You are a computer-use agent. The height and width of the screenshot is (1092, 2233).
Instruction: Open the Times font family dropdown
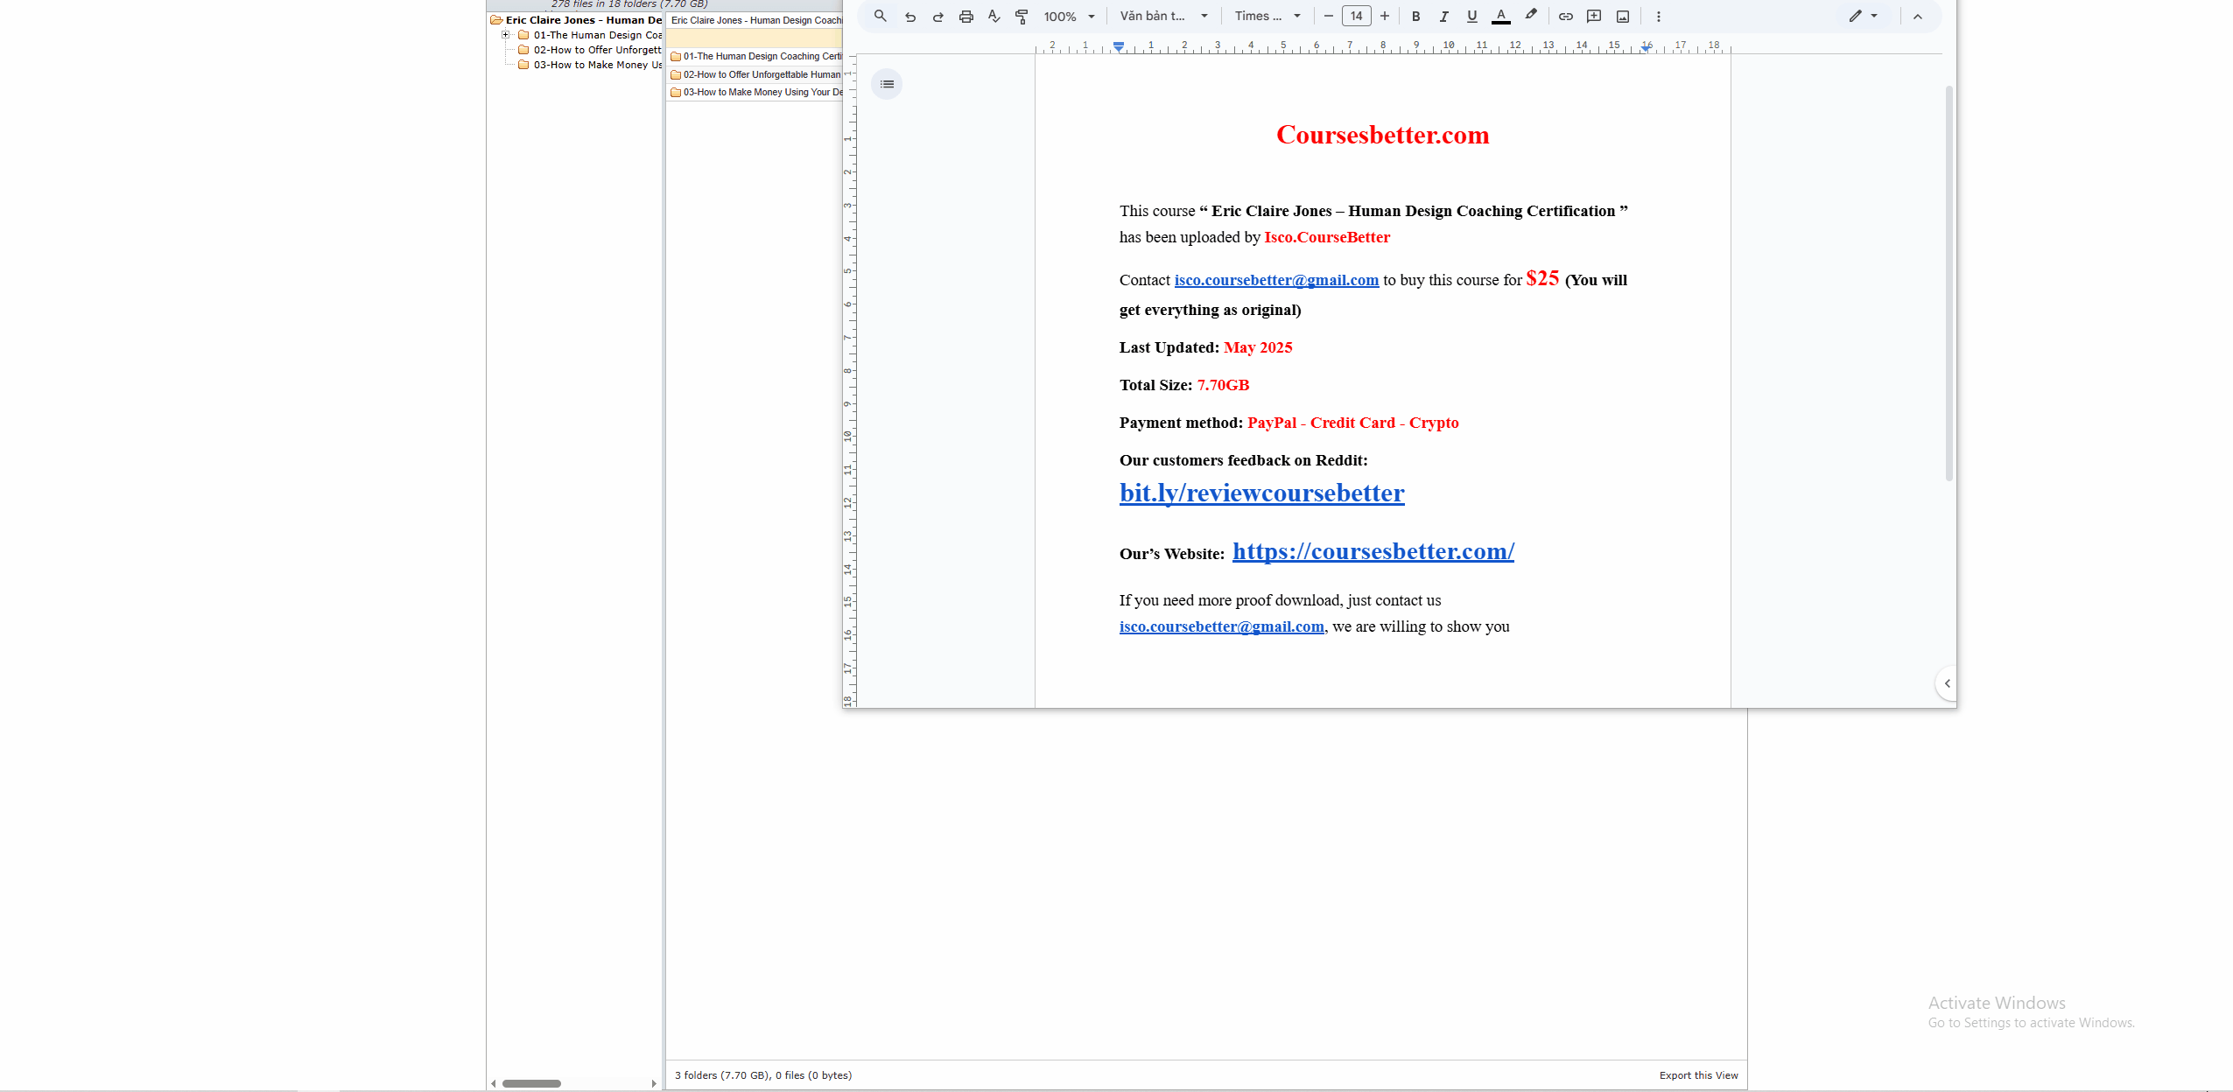pyautogui.click(x=1267, y=16)
